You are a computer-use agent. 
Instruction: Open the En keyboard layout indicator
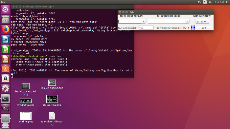coord(205,2)
